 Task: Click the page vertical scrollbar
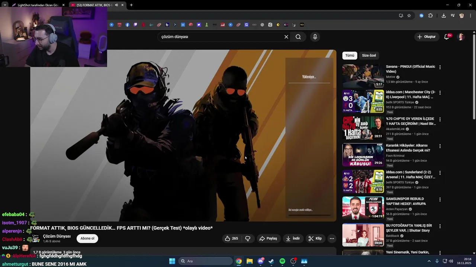pos(474,76)
